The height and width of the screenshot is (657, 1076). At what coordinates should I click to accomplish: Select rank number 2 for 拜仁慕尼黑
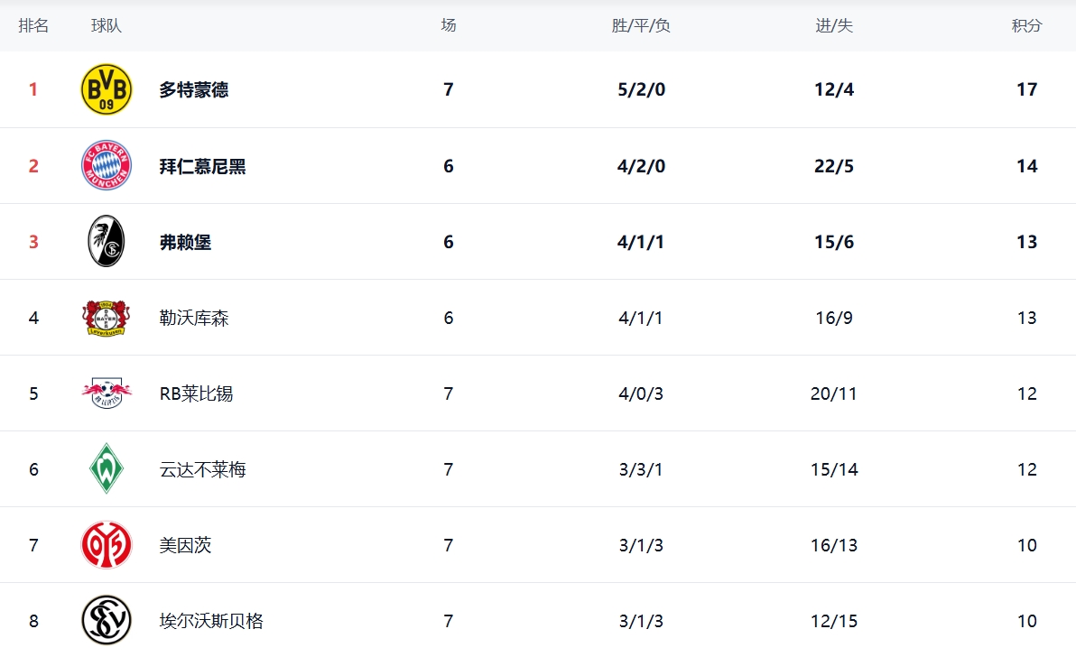(x=32, y=166)
